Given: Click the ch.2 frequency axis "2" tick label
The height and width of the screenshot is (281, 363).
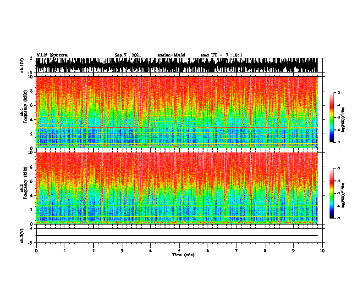Looking at the screenshot, I should coord(32,210).
